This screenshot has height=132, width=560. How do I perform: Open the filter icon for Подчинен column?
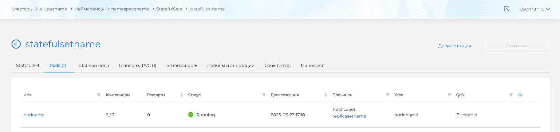click(388, 95)
